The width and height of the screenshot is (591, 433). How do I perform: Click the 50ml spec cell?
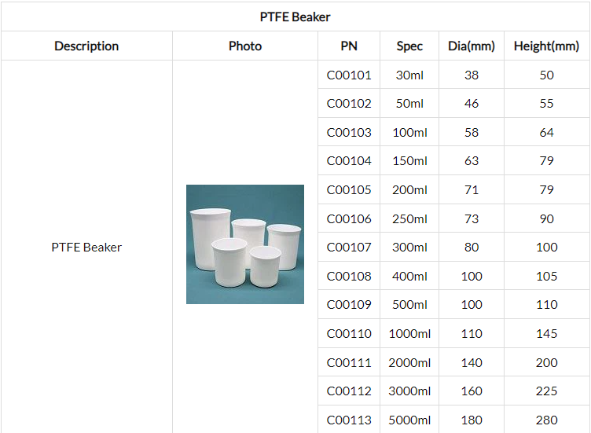(x=409, y=104)
